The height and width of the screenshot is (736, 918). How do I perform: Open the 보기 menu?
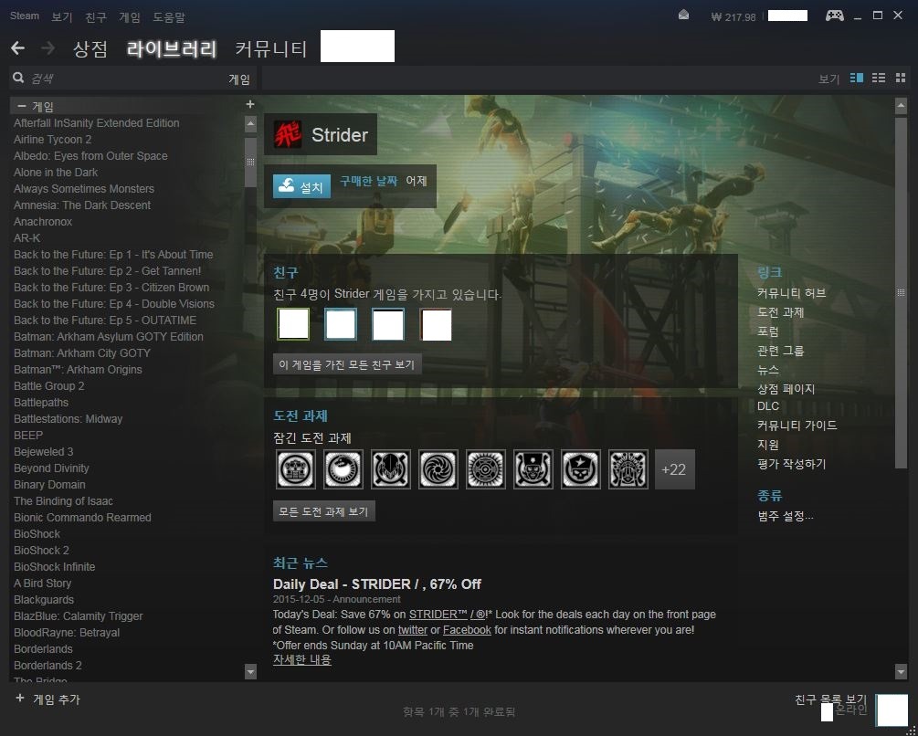pyautogui.click(x=61, y=17)
